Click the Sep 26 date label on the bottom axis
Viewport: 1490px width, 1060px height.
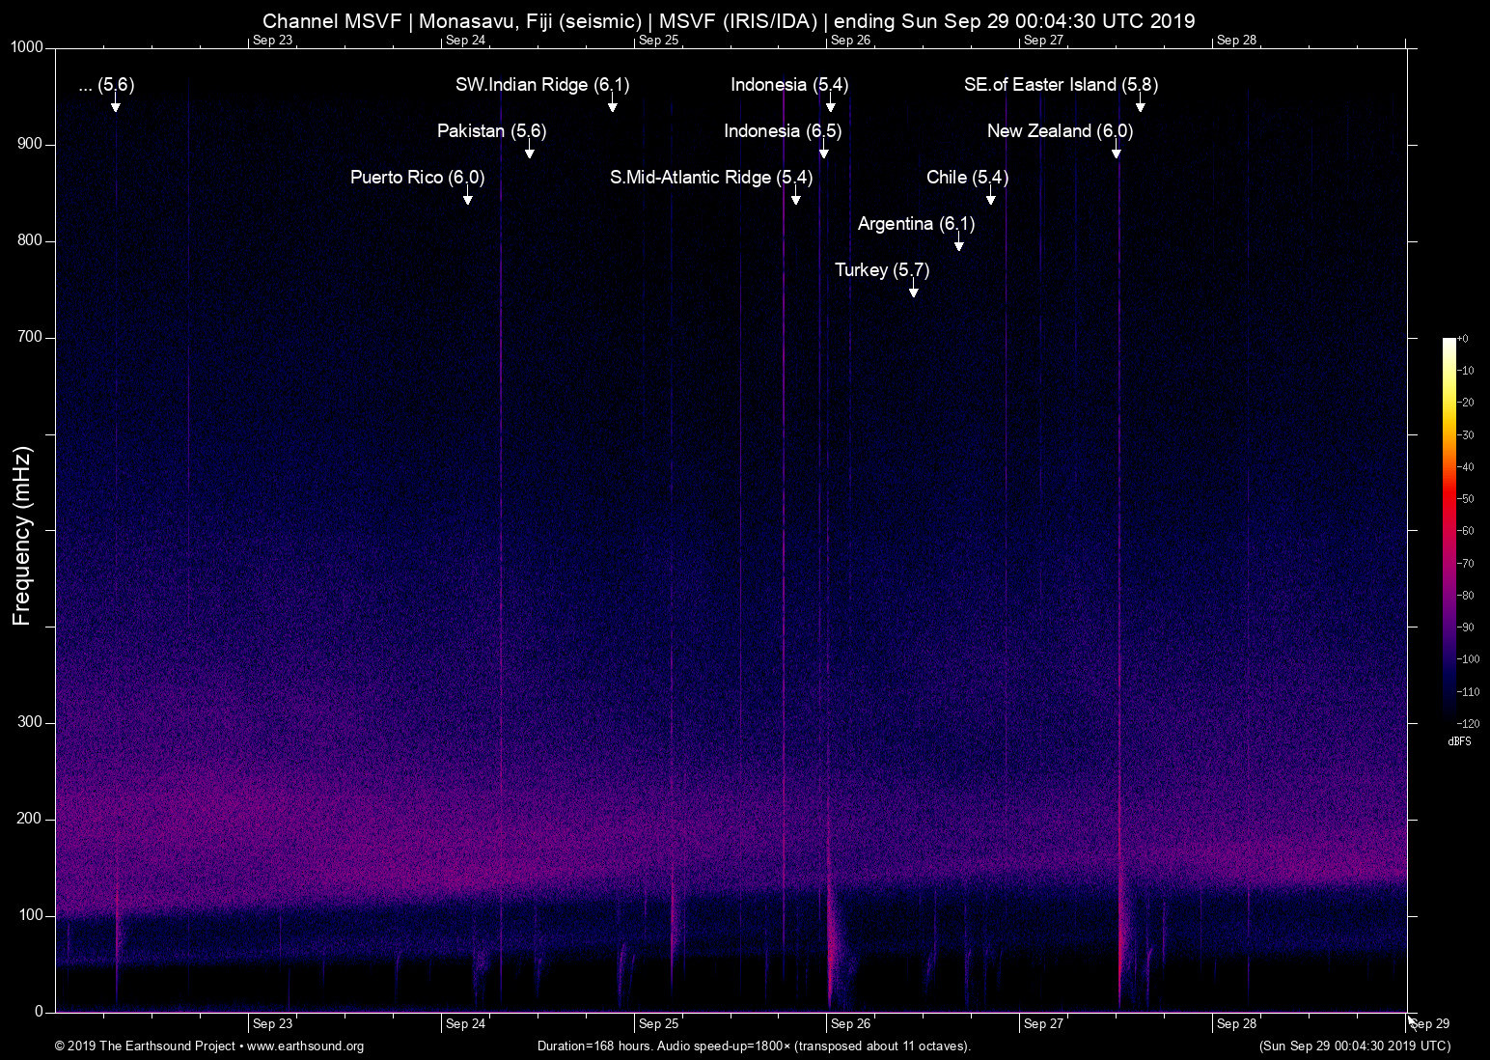click(x=850, y=1024)
